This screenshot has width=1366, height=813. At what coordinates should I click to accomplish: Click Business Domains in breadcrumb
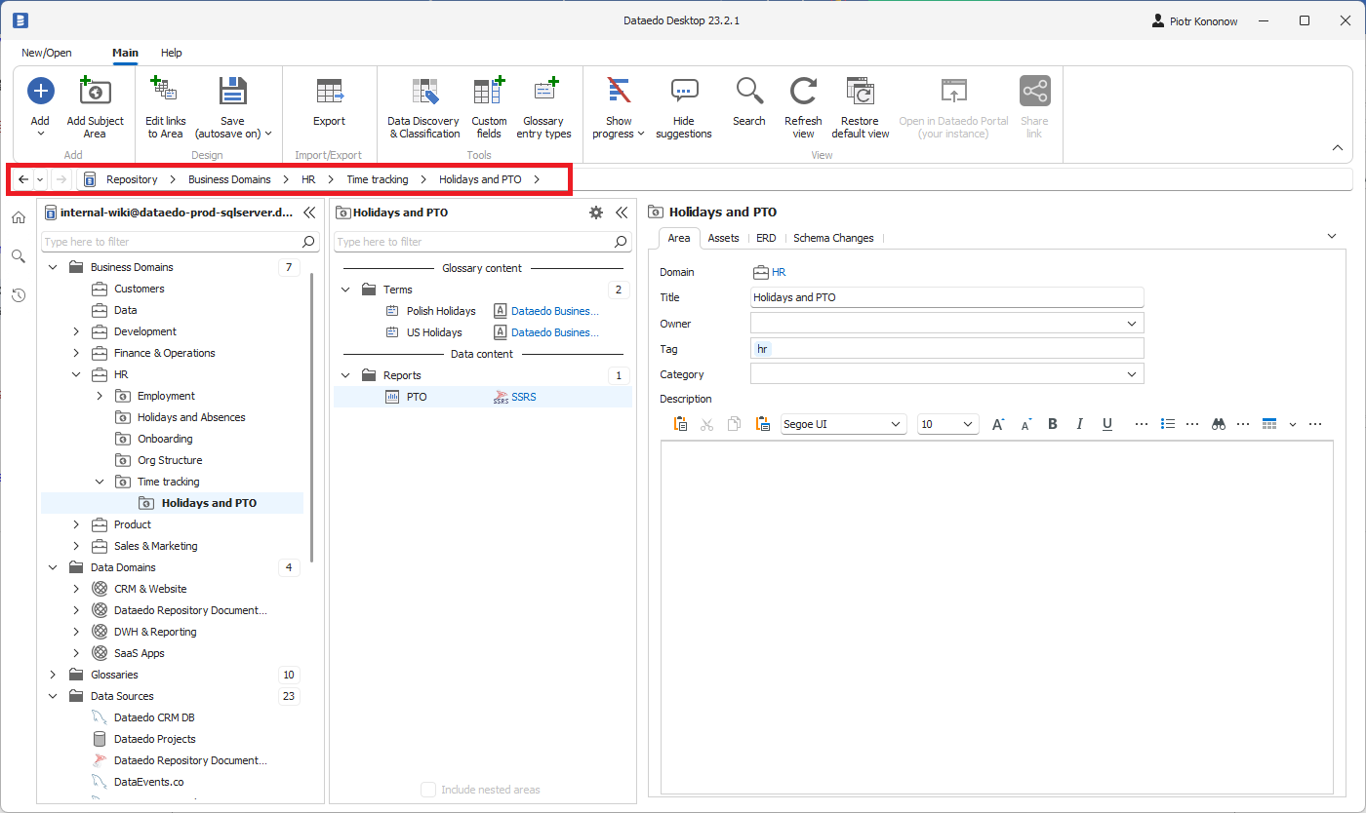(229, 179)
